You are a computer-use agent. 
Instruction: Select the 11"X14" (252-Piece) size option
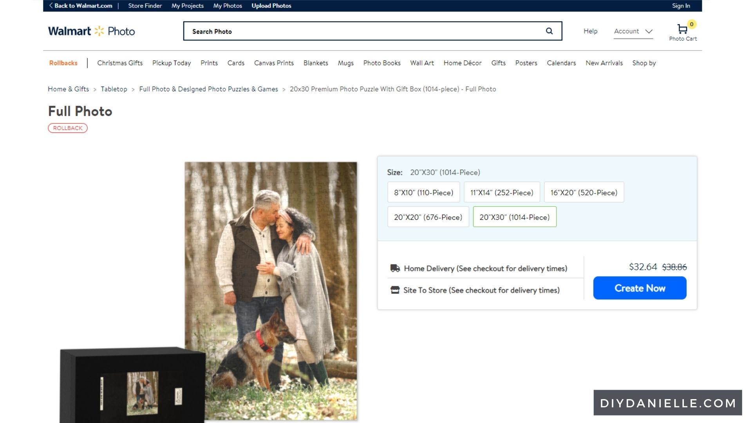502,192
